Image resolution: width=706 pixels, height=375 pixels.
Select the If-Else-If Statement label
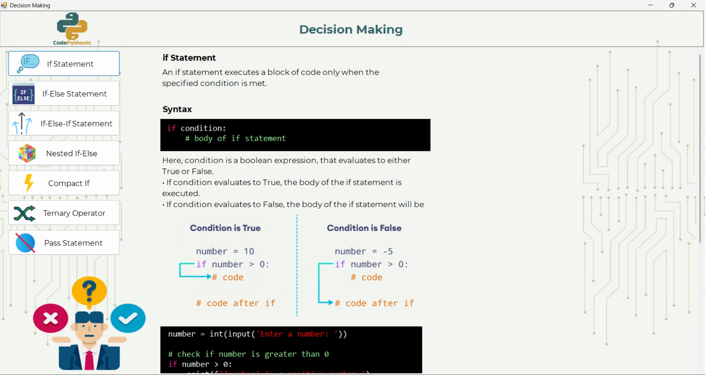point(76,124)
